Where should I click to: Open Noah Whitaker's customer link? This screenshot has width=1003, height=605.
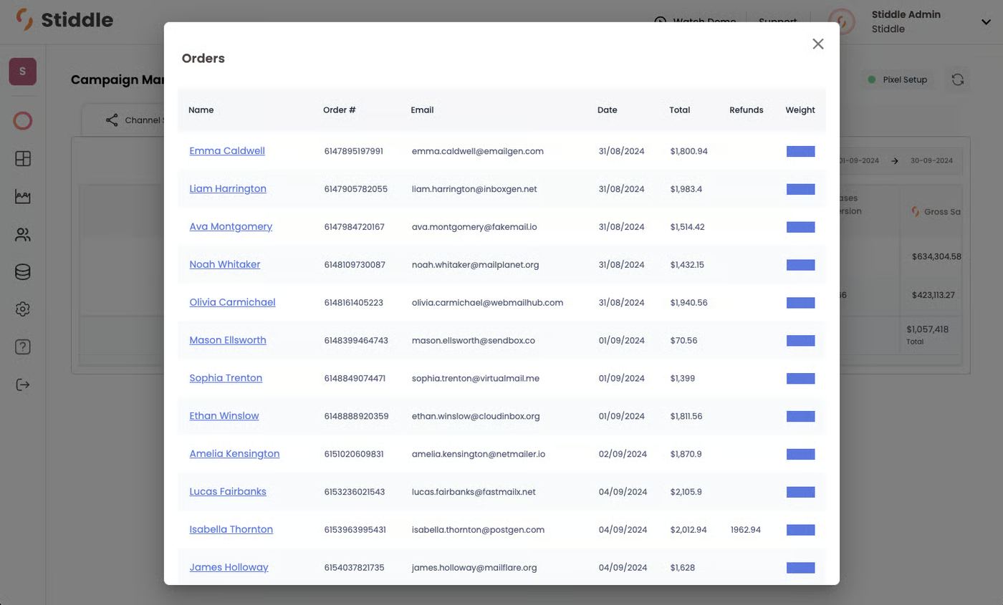pos(225,265)
